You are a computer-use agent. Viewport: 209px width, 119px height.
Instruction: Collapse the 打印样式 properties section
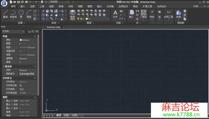(35, 78)
